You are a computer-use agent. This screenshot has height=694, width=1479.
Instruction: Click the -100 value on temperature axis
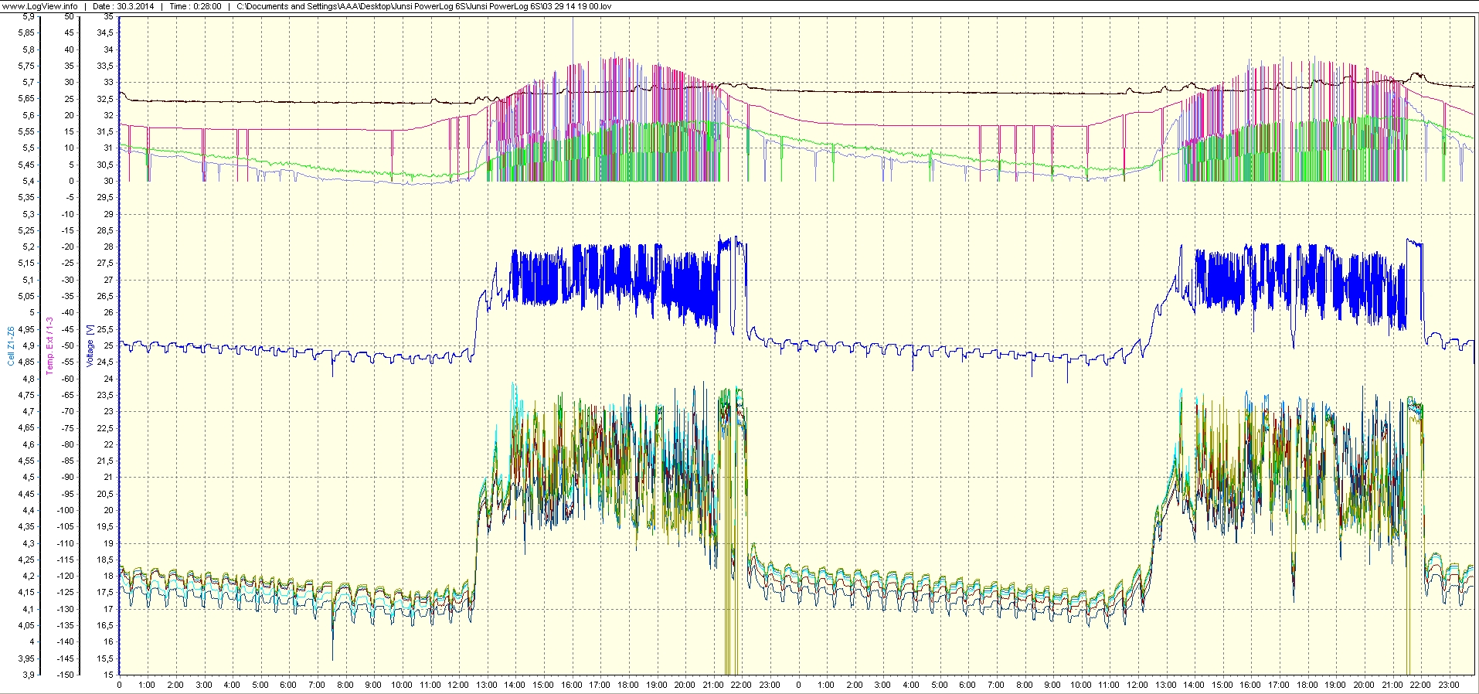point(66,510)
